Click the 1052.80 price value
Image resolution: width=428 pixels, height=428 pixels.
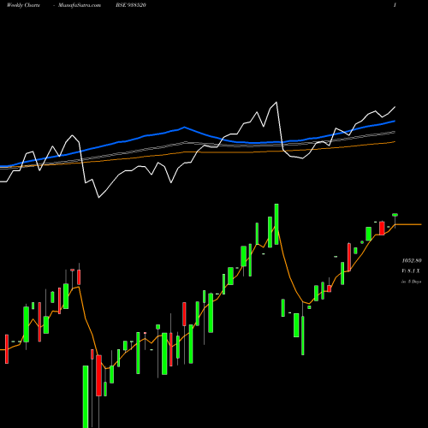[x=412, y=260]
